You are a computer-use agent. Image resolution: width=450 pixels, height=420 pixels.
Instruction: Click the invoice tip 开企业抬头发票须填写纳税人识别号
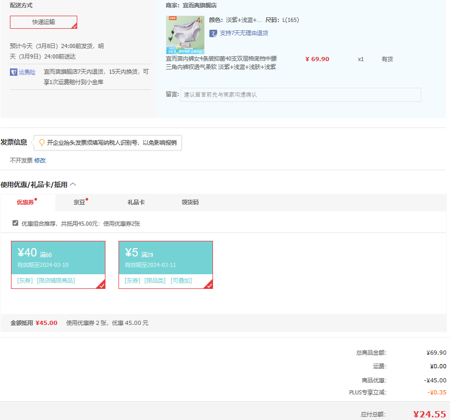[x=112, y=143]
